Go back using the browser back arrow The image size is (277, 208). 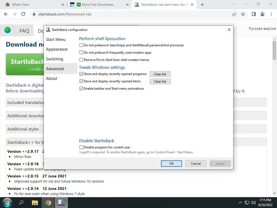6,14
